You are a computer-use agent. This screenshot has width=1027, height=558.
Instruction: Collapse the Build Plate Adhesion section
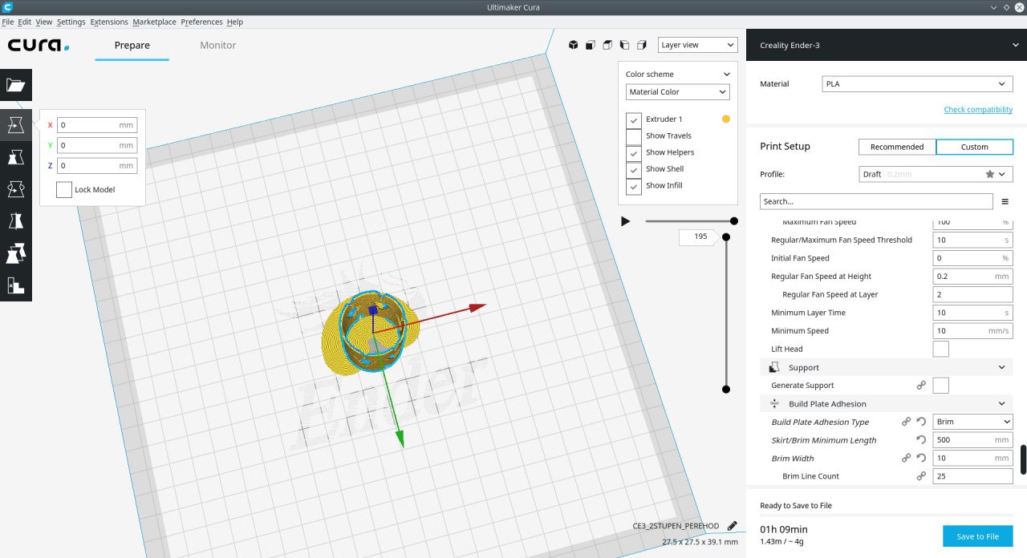click(x=1001, y=404)
